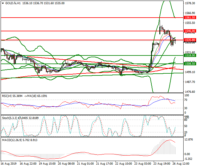Image resolution: width=197 pixels, height=167 pixels.
Task: Click the 1566.90 price scale value
Action: [x=190, y=13]
